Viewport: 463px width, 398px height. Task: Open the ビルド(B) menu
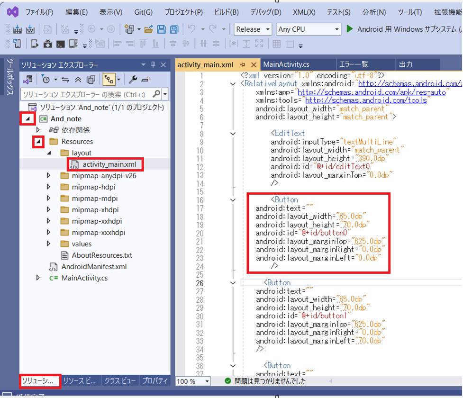click(227, 12)
